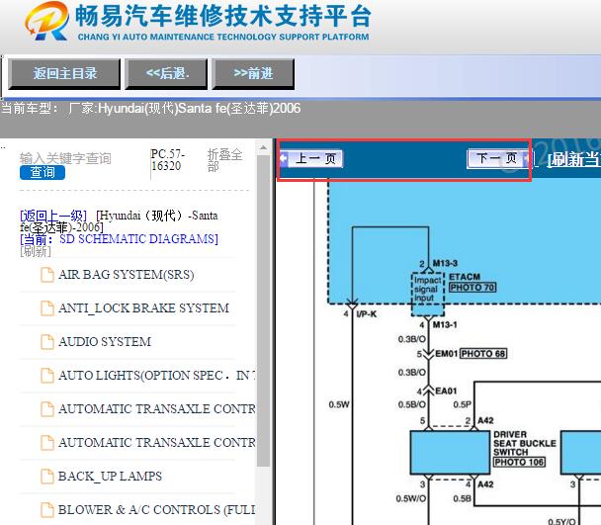Image resolution: width=601 pixels, height=525 pixels.
Task: Go back with the <<后退 button
Action: (167, 73)
